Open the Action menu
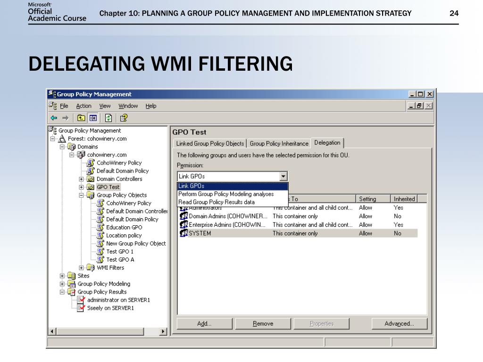Image resolution: width=483 pixels, height=362 pixels. 83,106
